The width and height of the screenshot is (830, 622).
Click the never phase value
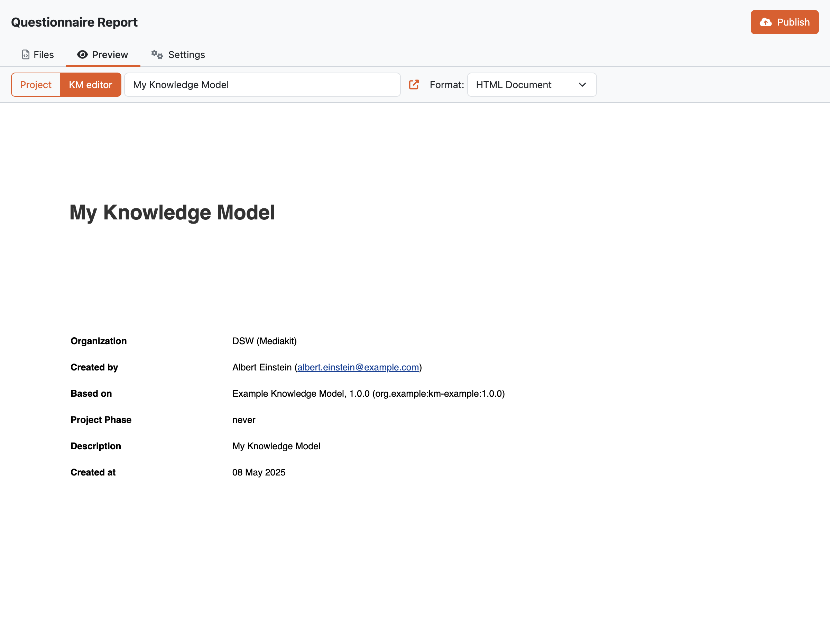tap(244, 420)
